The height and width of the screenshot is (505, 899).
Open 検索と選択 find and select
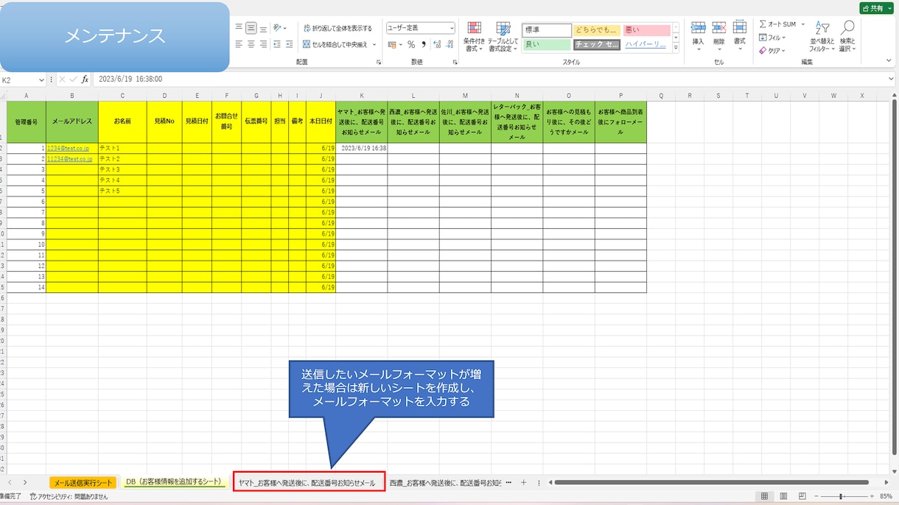pos(847,36)
